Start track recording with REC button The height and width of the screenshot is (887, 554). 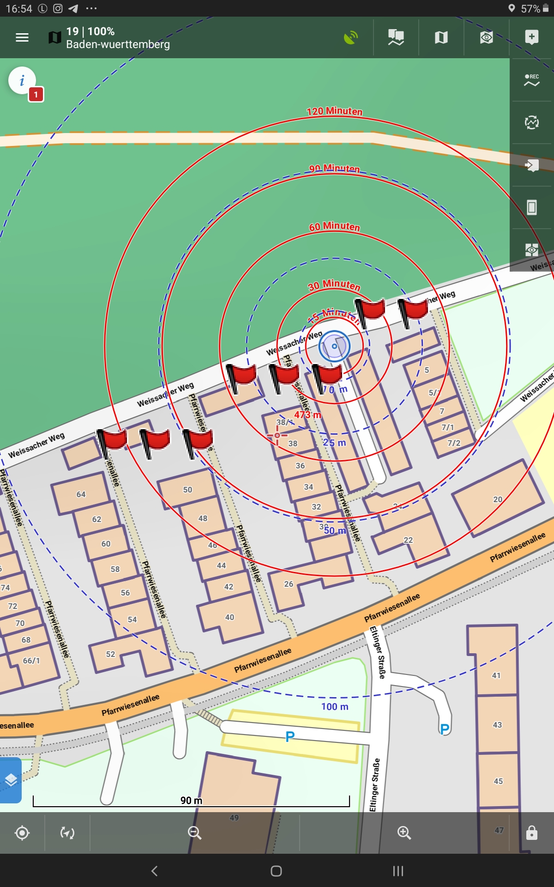point(531,80)
